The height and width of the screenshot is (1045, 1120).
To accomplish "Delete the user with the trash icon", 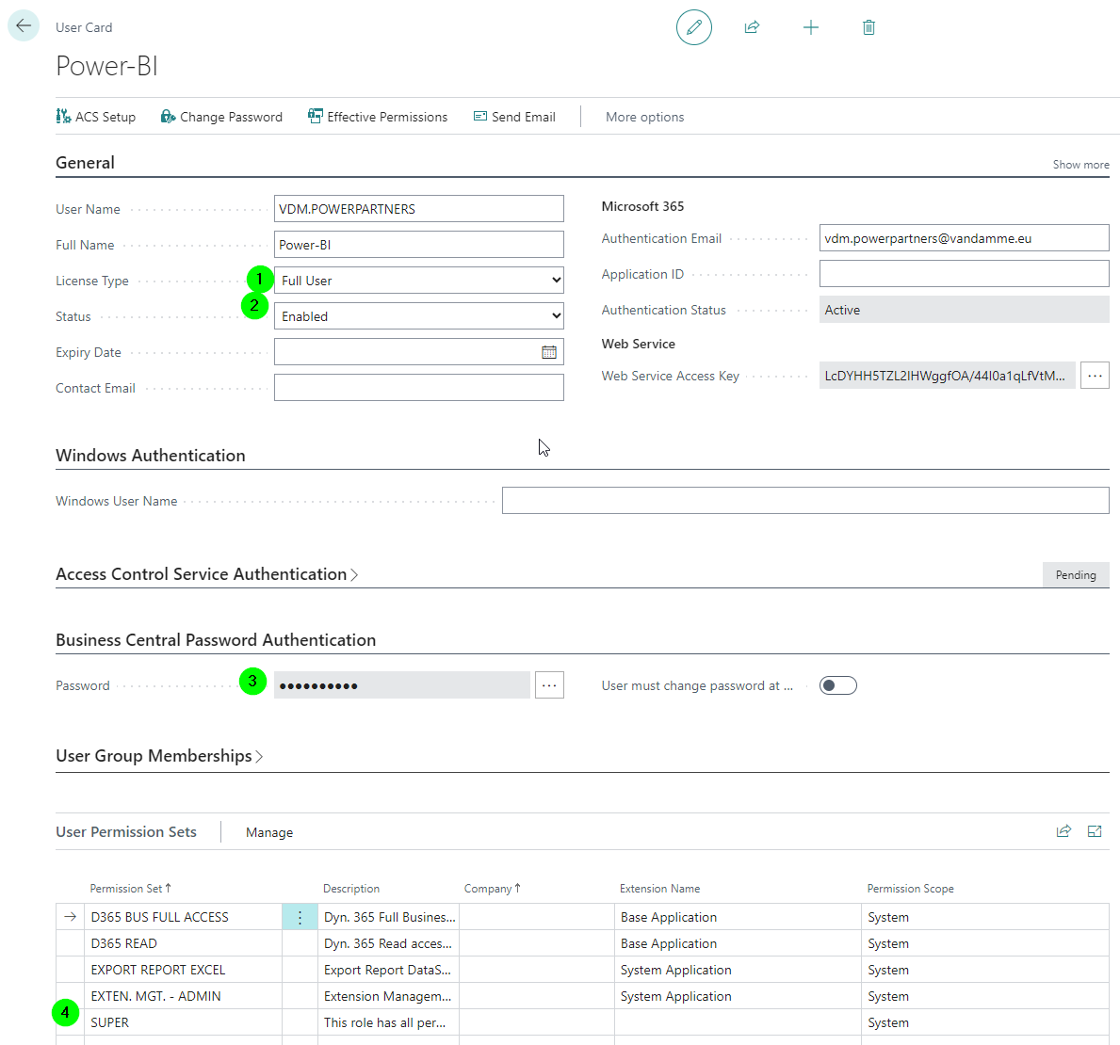I will click(x=868, y=27).
